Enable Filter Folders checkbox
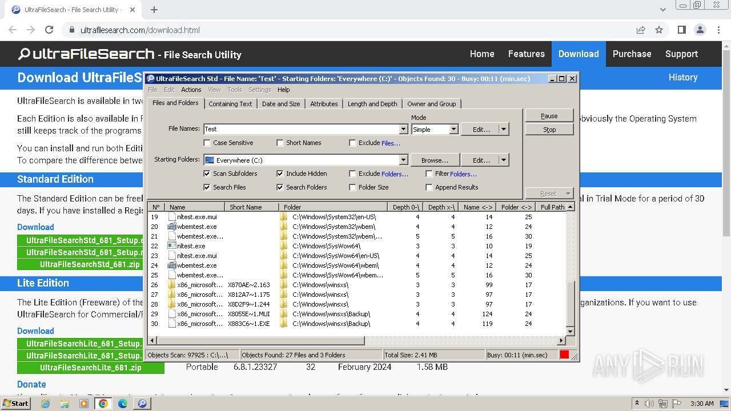 tap(429, 174)
